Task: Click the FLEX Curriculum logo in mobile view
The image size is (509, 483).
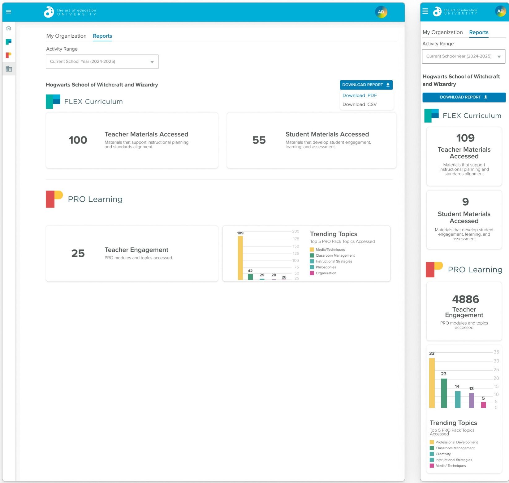Action: point(431,115)
